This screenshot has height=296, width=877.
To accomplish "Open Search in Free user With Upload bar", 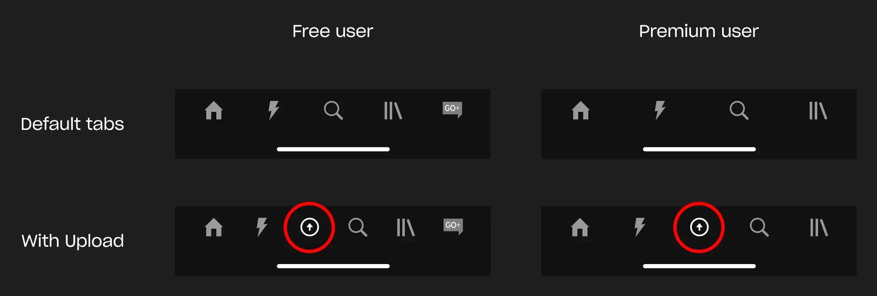I will [358, 227].
